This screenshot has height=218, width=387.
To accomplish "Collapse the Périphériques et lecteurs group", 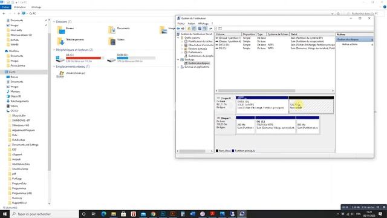I will [x=54, y=50].
